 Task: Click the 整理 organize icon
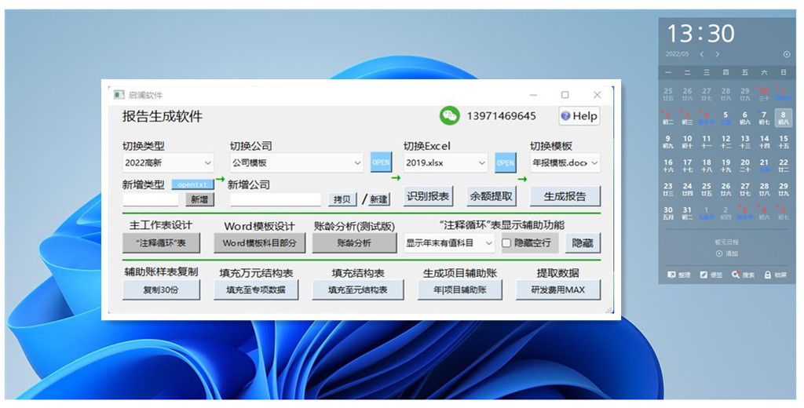tap(672, 275)
